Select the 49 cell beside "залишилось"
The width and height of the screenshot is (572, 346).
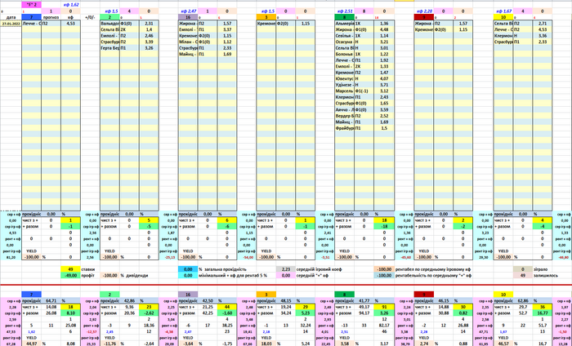(x=523, y=275)
